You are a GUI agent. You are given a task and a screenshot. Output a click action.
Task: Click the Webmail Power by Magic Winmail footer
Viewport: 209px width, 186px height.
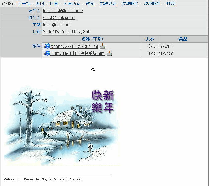(x=43, y=179)
